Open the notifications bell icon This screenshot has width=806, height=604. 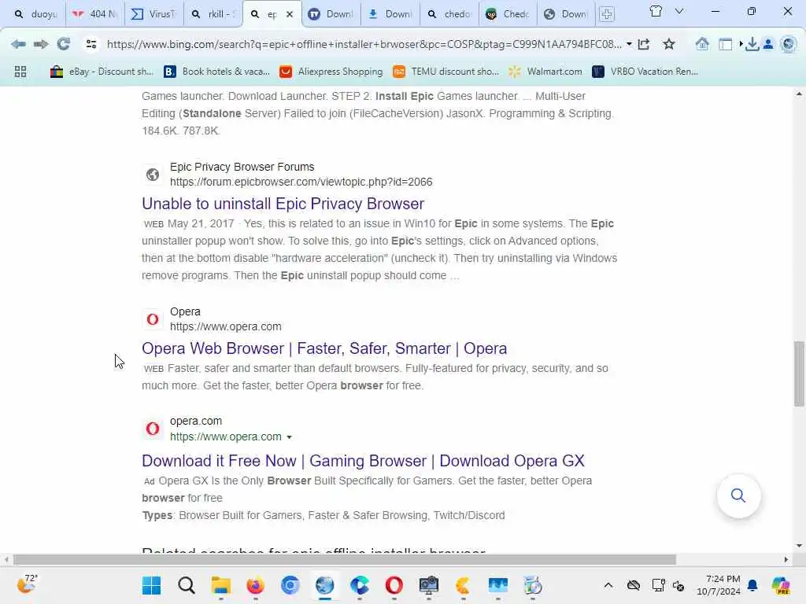[x=752, y=585]
